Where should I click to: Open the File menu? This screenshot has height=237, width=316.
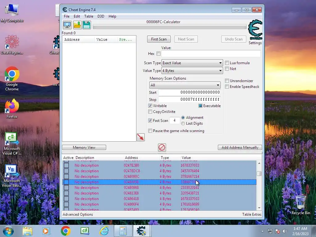(x=67, y=16)
